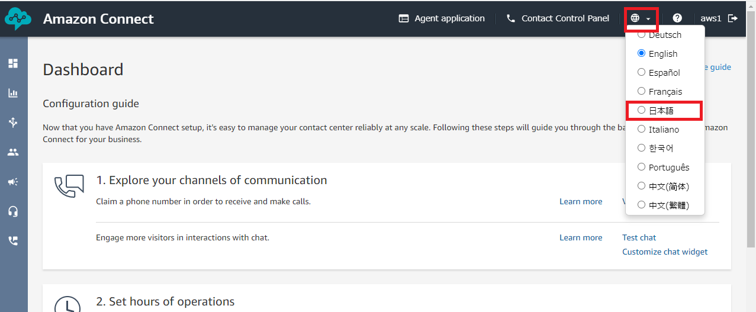
Task: Click '2. Set hours of operations' heading
Action: pyautogui.click(x=165, y=302)
